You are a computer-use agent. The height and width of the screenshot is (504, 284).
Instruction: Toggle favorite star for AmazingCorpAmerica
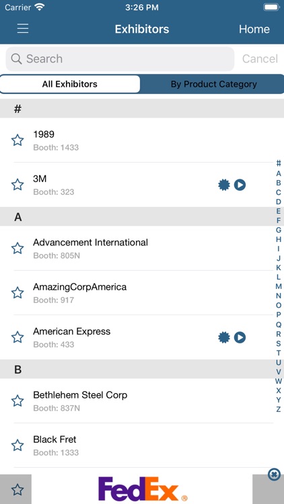[x=17, y=293]
